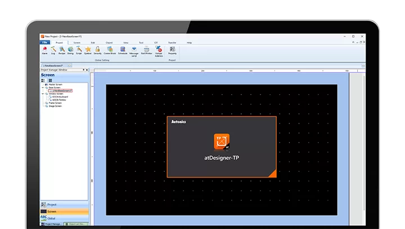
Task: Switch to the Screen ribbon tab
Action: coord(76,43)
